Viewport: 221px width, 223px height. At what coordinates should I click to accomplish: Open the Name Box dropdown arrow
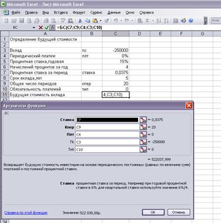(x=34, y=28)
